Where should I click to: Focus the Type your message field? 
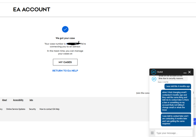[174, 133]
